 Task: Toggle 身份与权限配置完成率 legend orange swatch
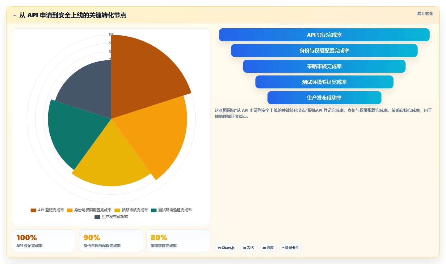(69, 210)
